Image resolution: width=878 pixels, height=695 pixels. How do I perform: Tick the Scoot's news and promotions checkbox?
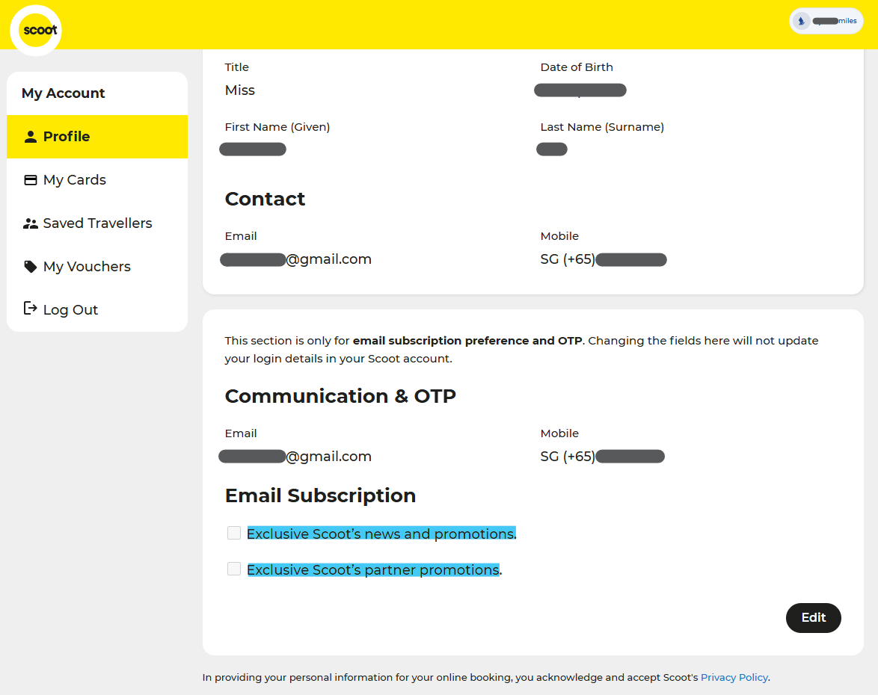tap(234, 533)
